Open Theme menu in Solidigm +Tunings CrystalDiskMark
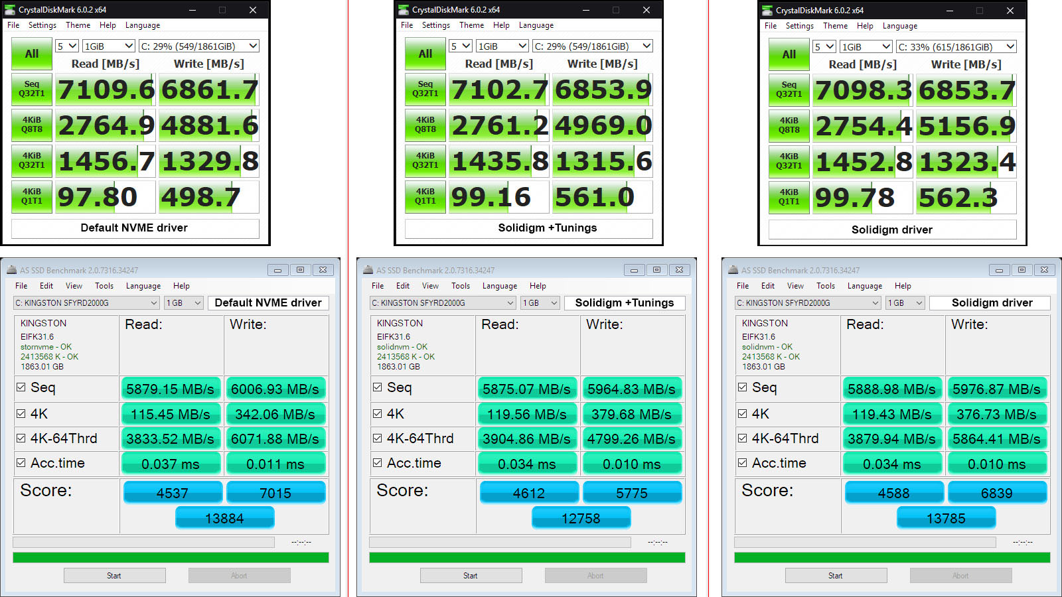This screenshot has height=597, width=1062. click(x=471, y=25)
